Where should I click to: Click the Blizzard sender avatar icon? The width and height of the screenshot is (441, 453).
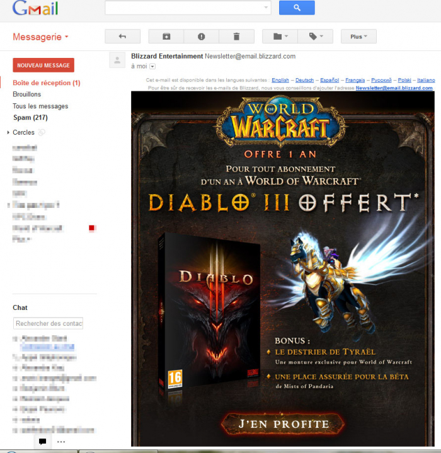point(117,60)
